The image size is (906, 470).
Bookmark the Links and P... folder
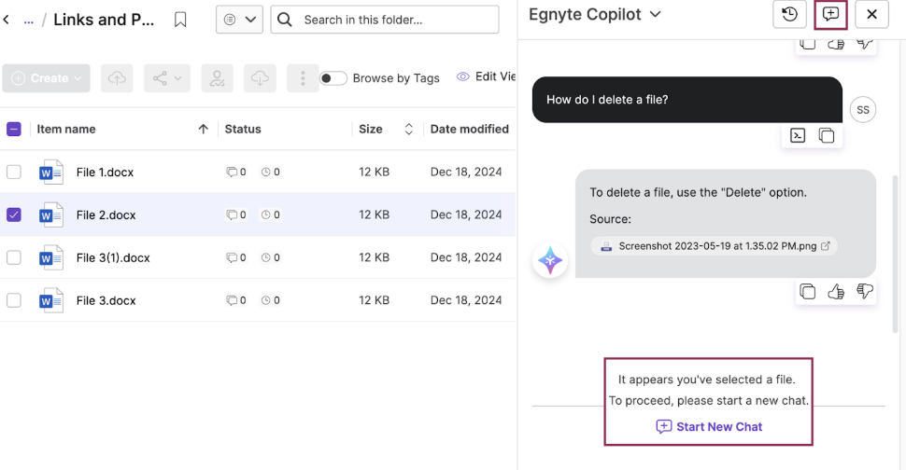tap(180, 20)
